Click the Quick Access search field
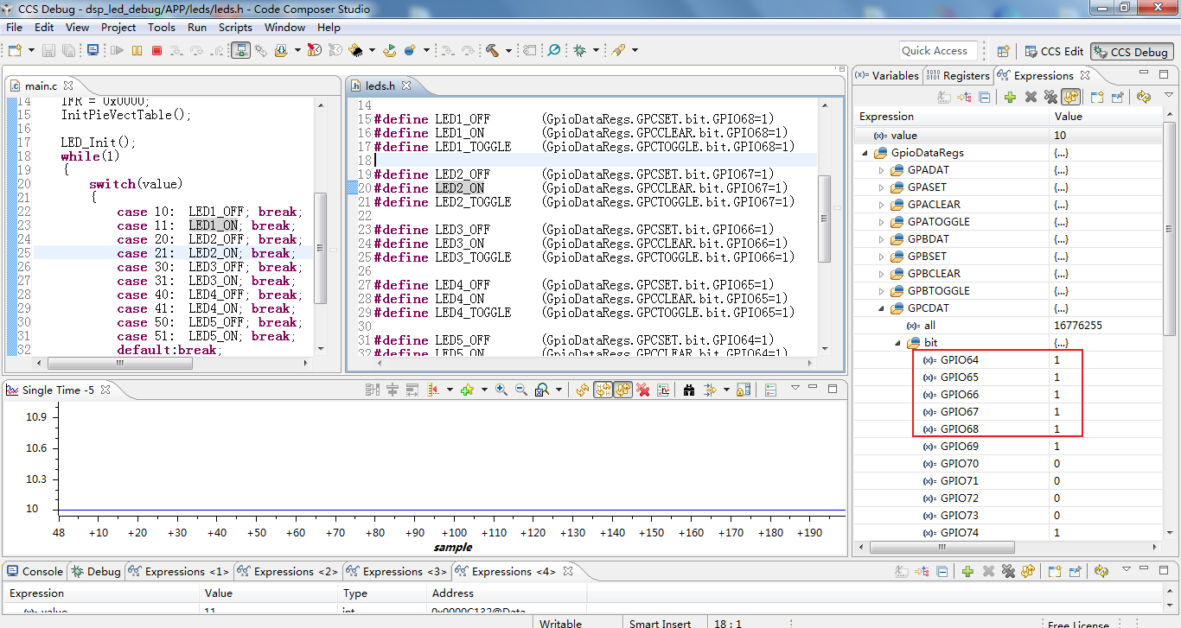Image resolution: width=1181 pixels, height=628 pixels. click(938, 51)
